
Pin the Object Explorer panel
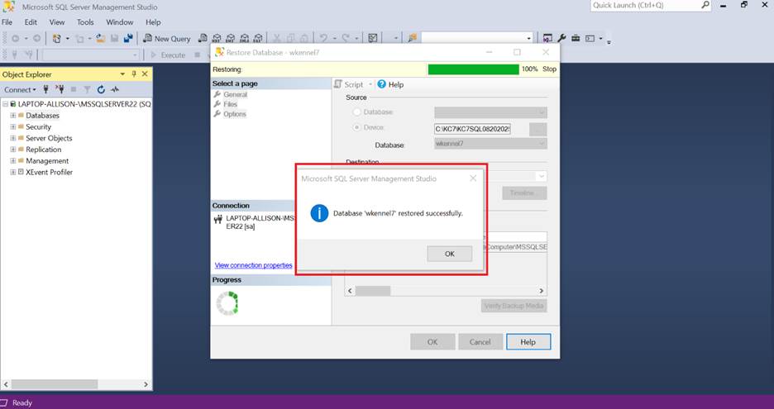[x=135, y=74]
